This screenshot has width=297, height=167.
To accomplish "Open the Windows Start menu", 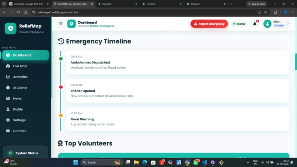I will click(x=76, y=163).
